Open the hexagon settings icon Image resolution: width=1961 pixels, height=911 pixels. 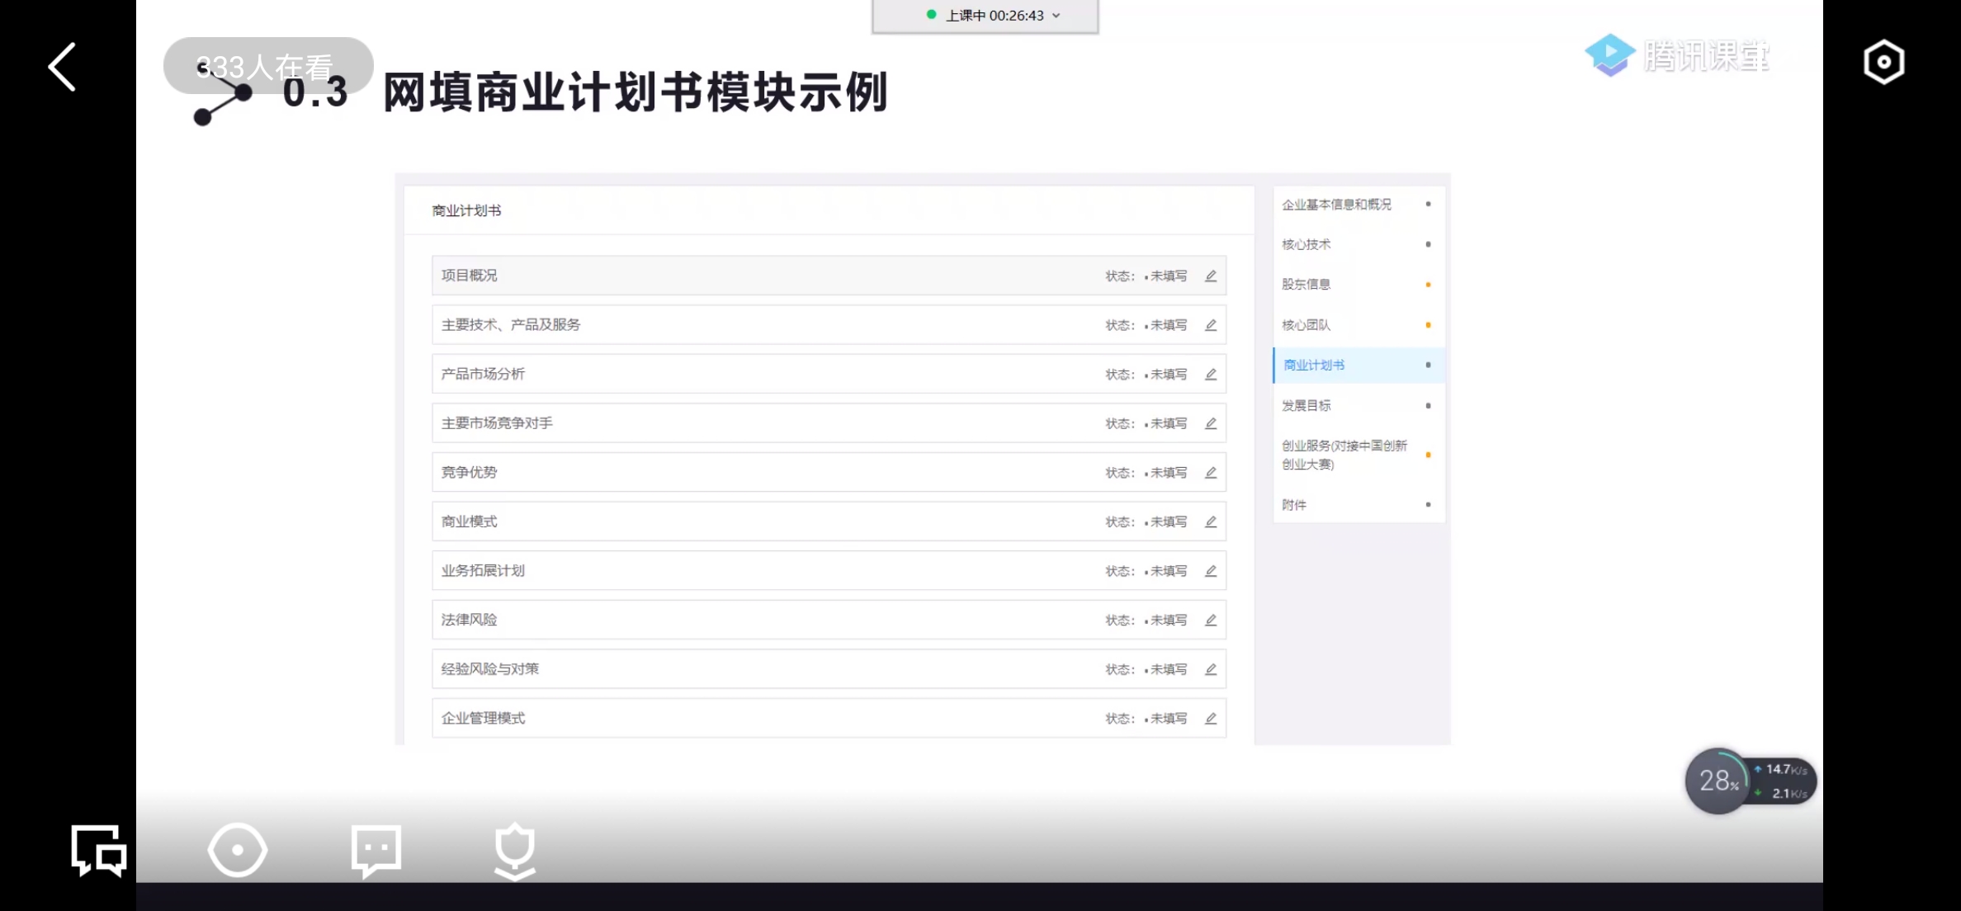coord(1883,62)
